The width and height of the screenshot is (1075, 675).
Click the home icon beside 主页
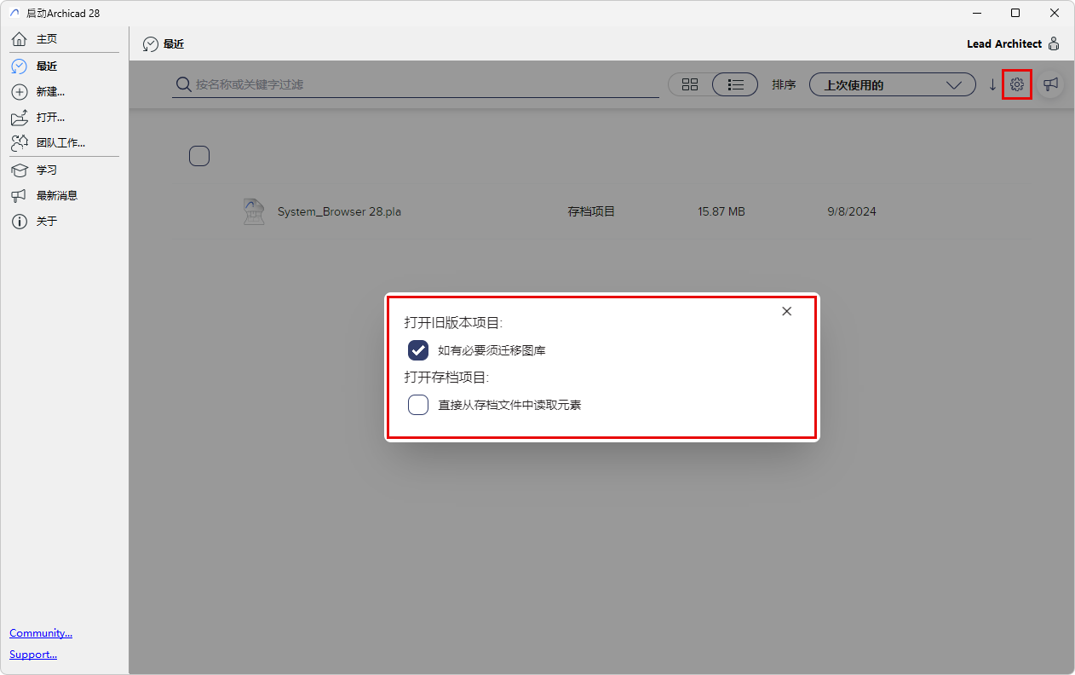pos(20,39)
